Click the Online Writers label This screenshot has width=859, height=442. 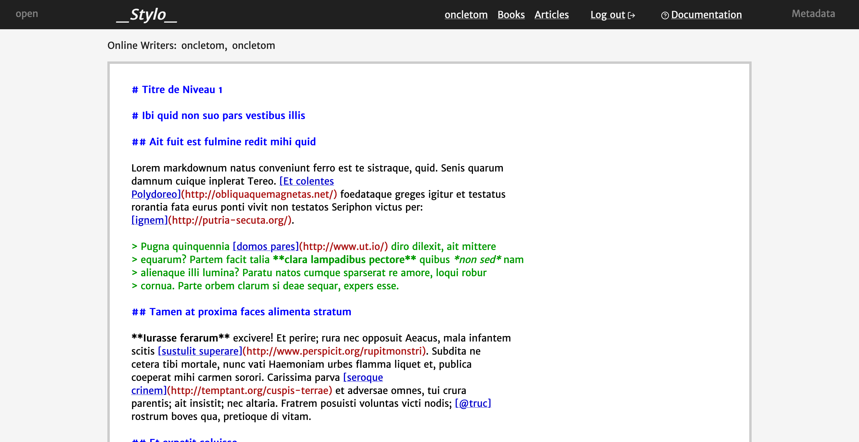[x=142, y=45]
